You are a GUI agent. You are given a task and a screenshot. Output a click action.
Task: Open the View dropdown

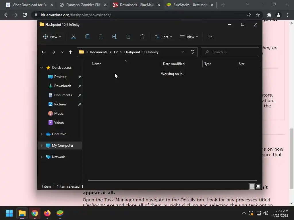189,37
